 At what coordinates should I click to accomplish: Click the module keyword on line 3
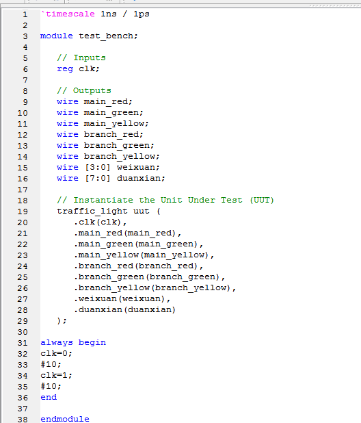tap(57, 36)
